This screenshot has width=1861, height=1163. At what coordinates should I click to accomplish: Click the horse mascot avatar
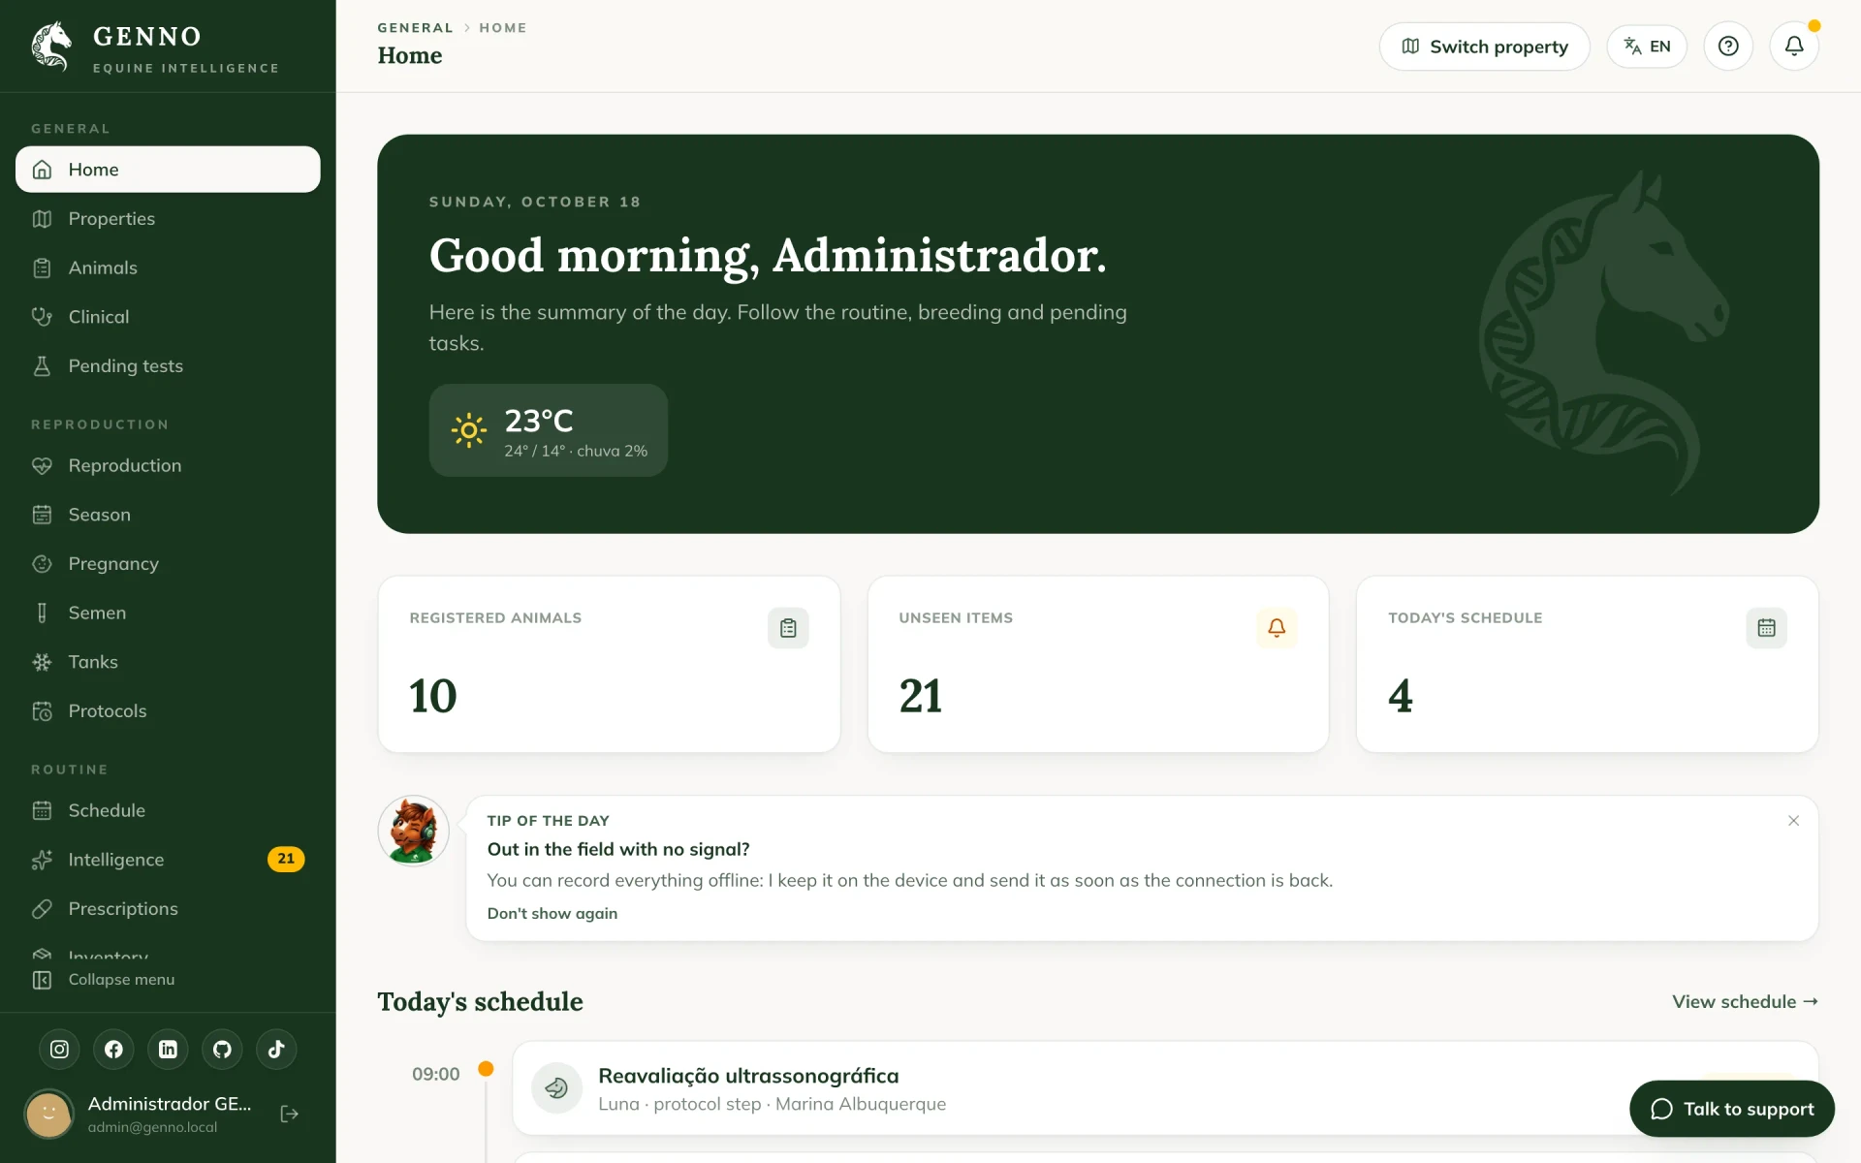(x=413, y=831)
